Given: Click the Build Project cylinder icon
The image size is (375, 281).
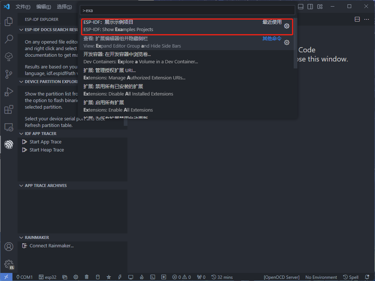Looking at the screenshot, I should (98, 277).
